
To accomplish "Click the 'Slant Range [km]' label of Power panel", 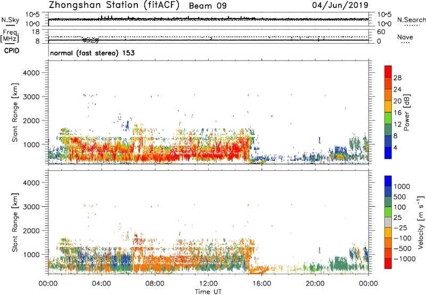I will (15, 112).
